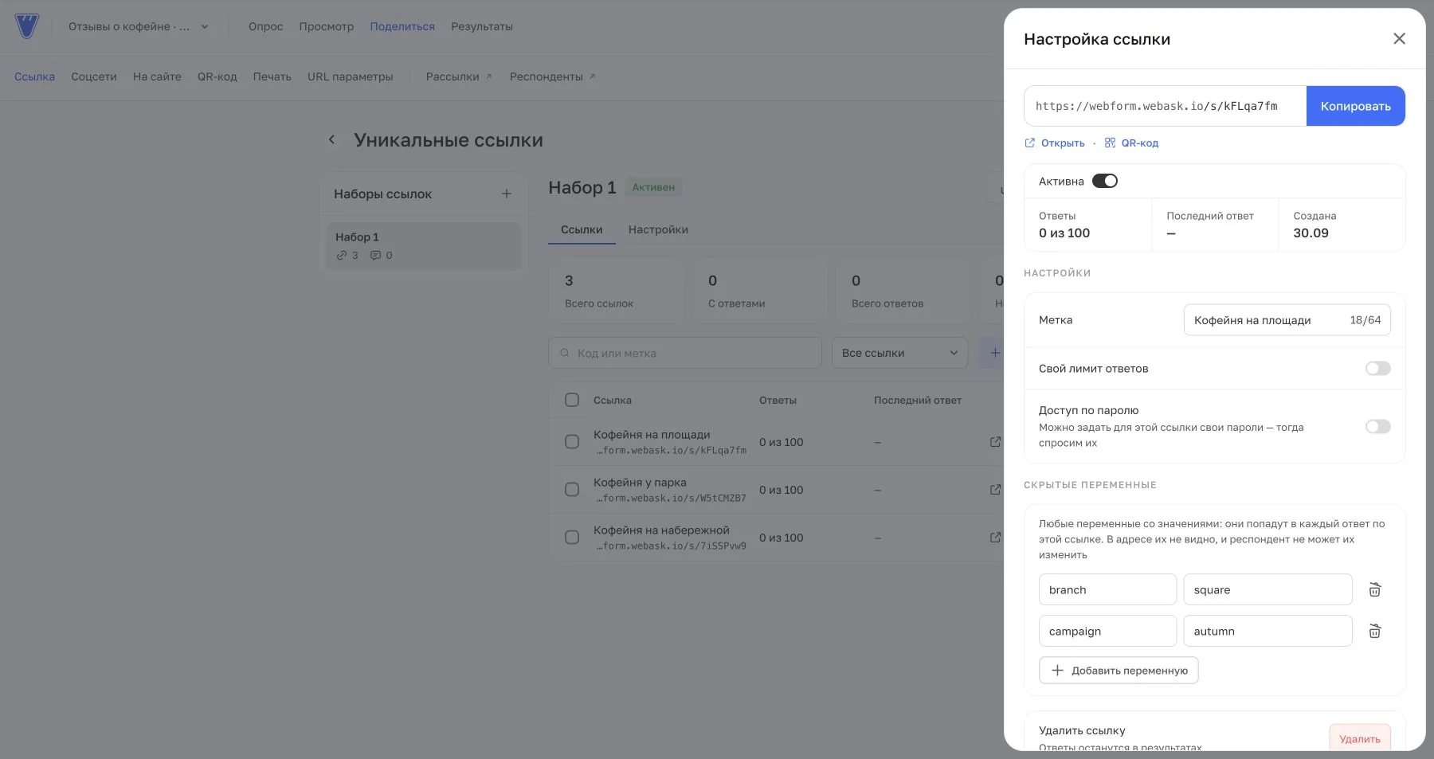
Task: Open Кофейня у парка link in new tab
Action: [x=995, y=489]
